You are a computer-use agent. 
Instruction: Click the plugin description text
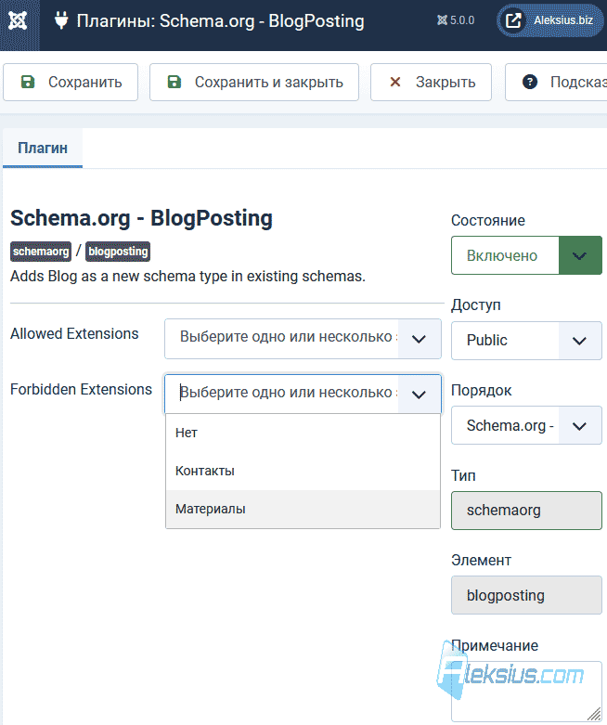pos(187,276)
